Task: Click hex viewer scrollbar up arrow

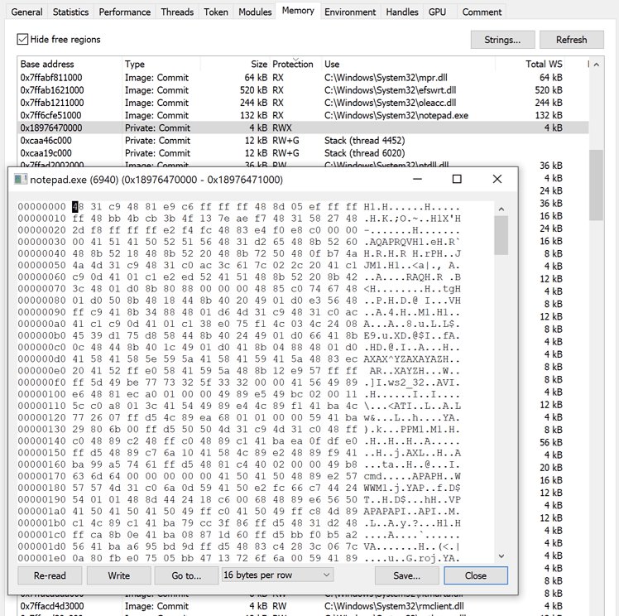Action: click(x=501, y=209)
